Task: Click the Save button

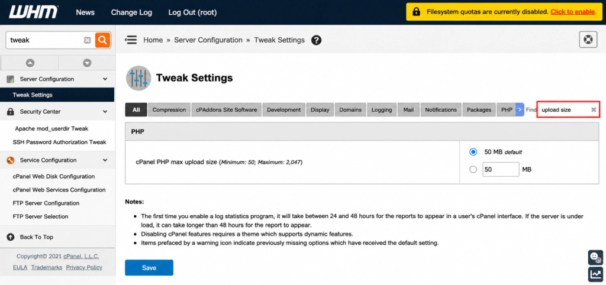Action: point(149,268)
